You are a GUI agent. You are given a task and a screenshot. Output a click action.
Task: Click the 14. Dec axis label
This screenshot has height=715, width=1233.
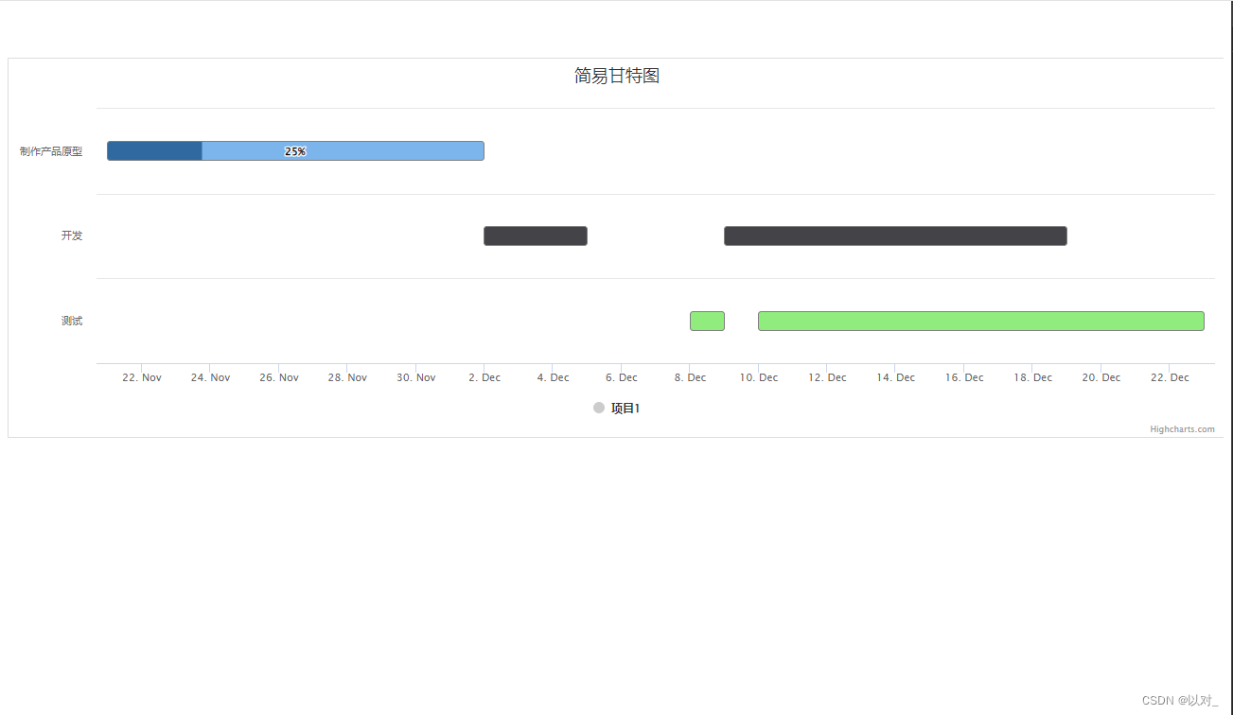pyautogui.click(x=895, y=377)
